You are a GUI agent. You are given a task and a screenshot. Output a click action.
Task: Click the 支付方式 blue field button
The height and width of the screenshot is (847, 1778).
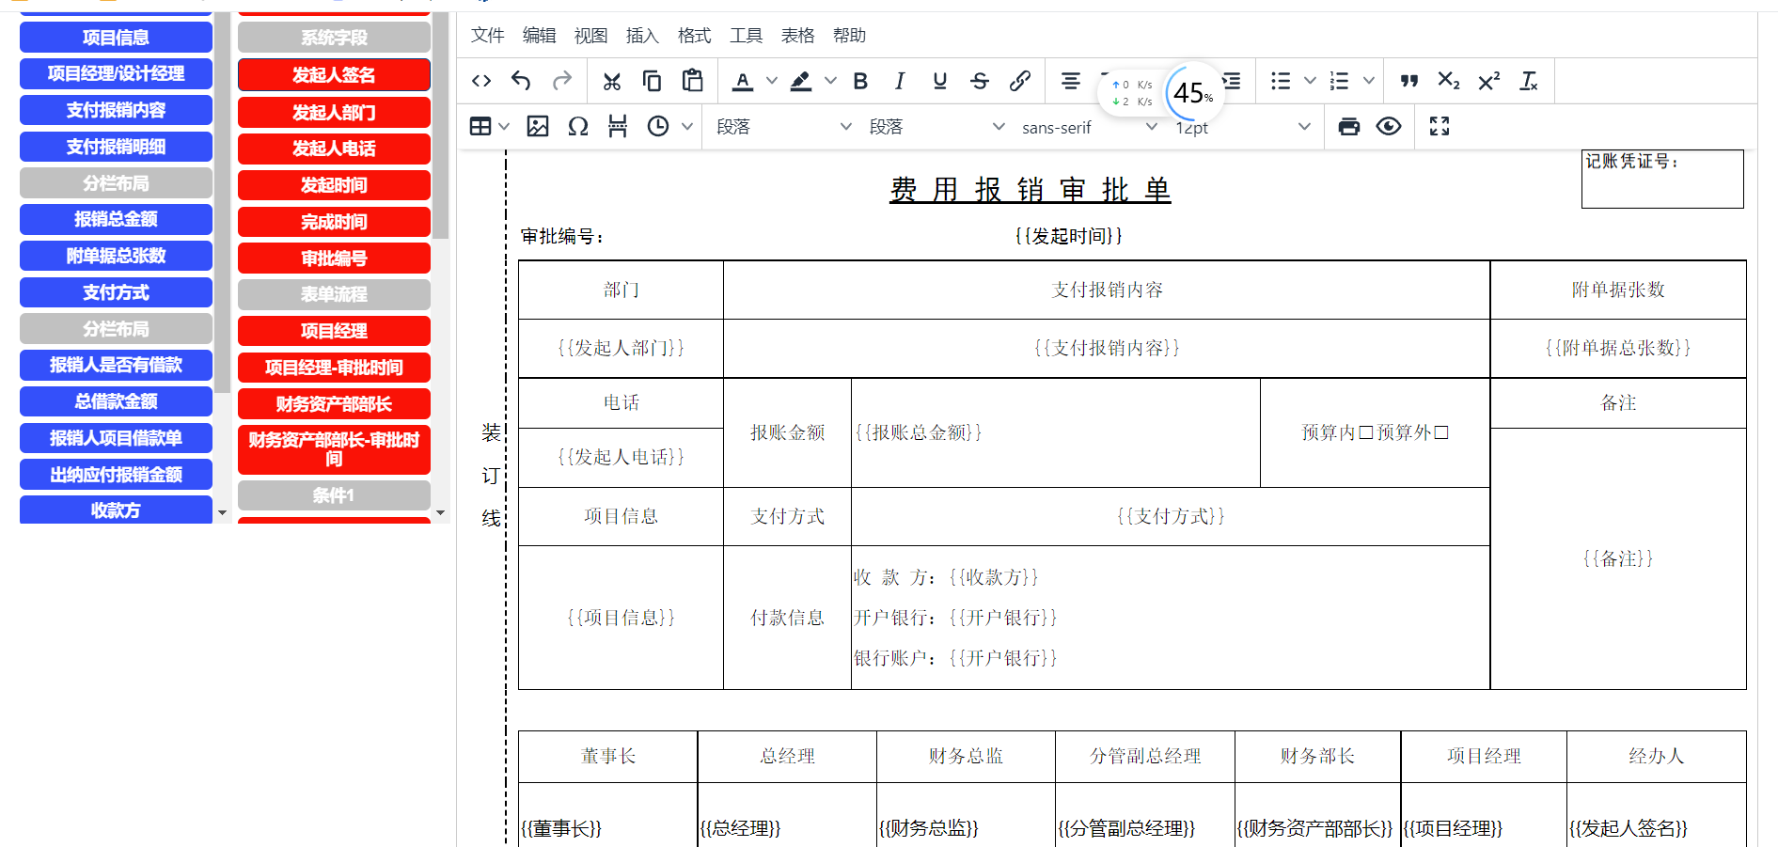[x=116, y=292]
